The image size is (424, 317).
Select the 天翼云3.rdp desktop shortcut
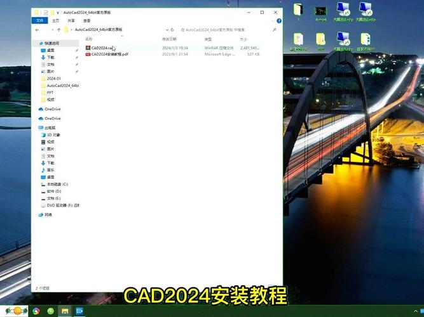(343, 12)
